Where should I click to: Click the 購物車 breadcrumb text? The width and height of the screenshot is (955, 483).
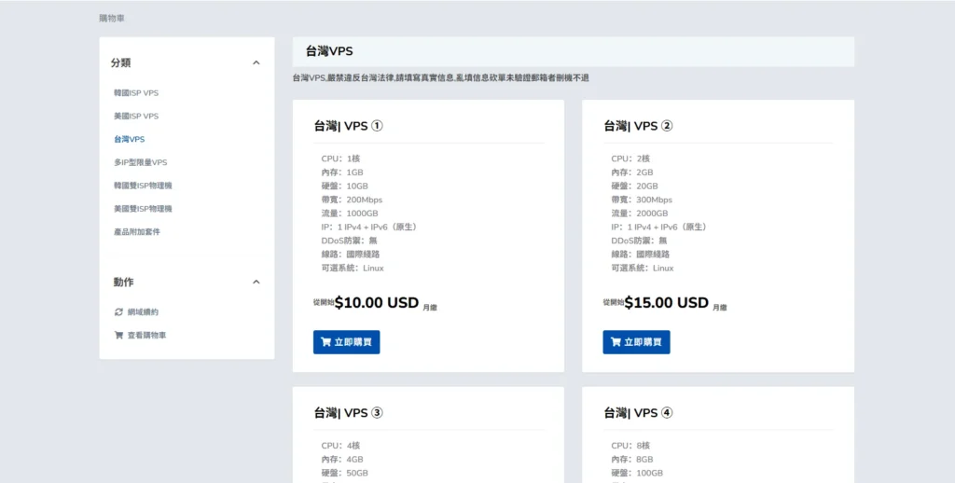click(112, 19)
